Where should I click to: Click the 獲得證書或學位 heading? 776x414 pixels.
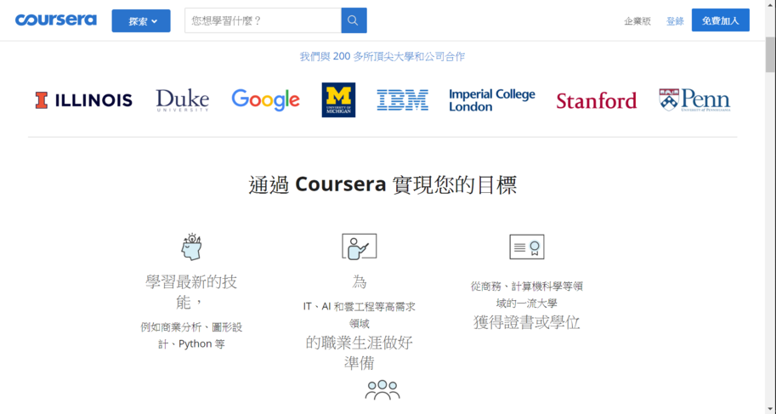click(x=527, y=322)
